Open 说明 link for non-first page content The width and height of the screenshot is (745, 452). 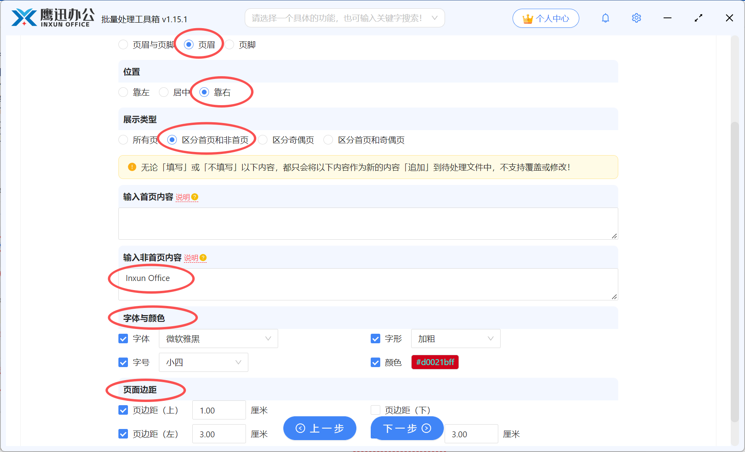[x=191, y=258]
